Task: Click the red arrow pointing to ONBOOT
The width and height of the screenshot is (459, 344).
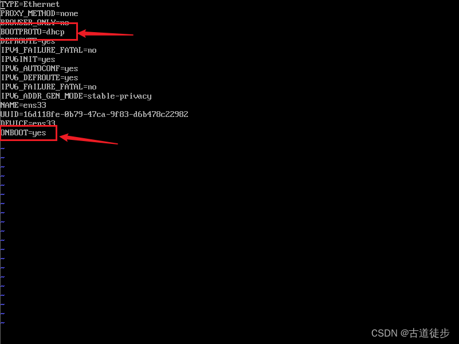Action: (x=89, y=139)
